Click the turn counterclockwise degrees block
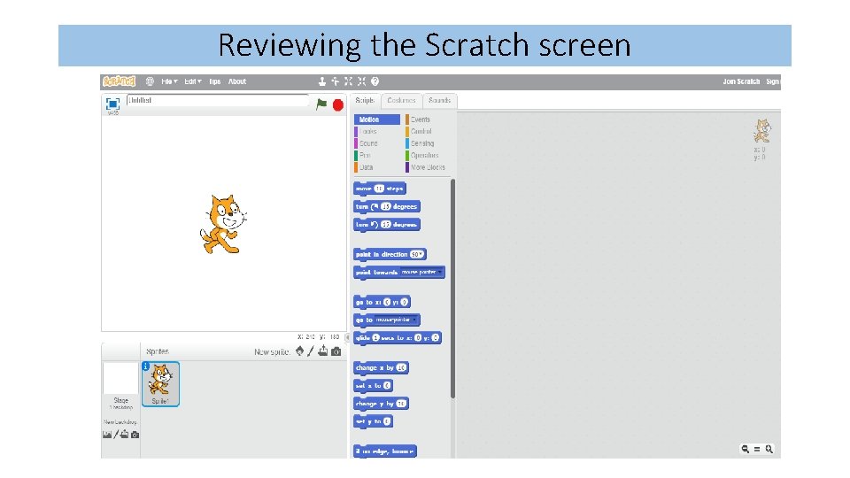Image resolution: width=850 pixels, height=478 pixels. [387, 224]
